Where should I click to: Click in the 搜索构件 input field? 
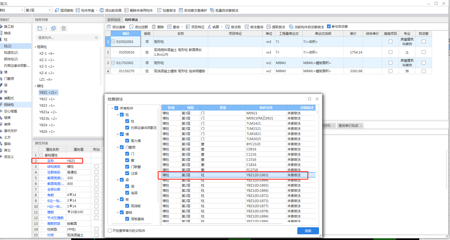point(65,38)
